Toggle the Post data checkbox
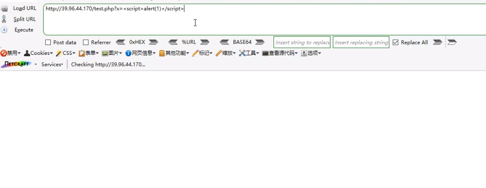The width and height of the screenshot is (486, 188). (x=48, y=42)
